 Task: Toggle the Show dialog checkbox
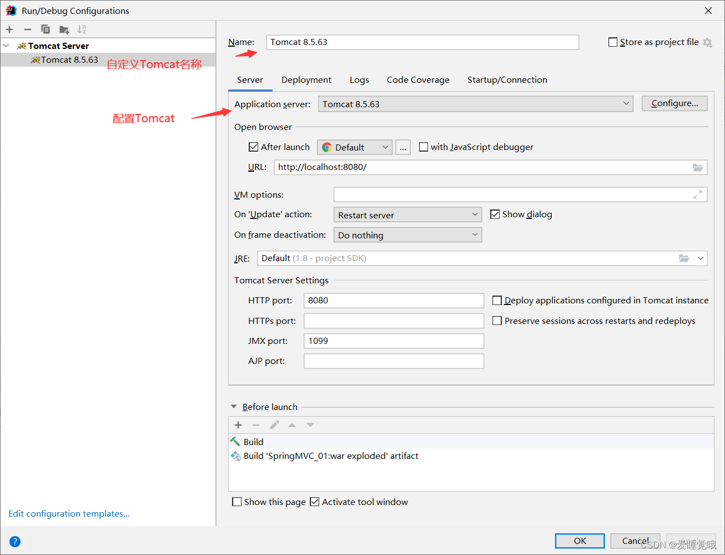[x=495, y=214]
